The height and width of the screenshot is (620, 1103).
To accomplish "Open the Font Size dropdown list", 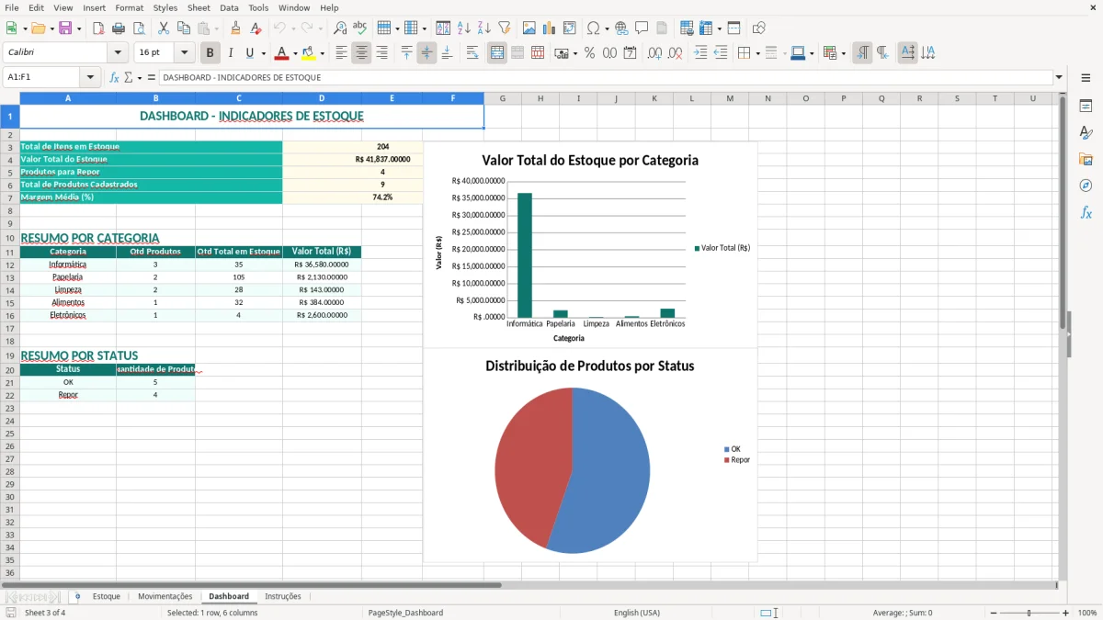I will pyautogui.click(x=184, y=53).
